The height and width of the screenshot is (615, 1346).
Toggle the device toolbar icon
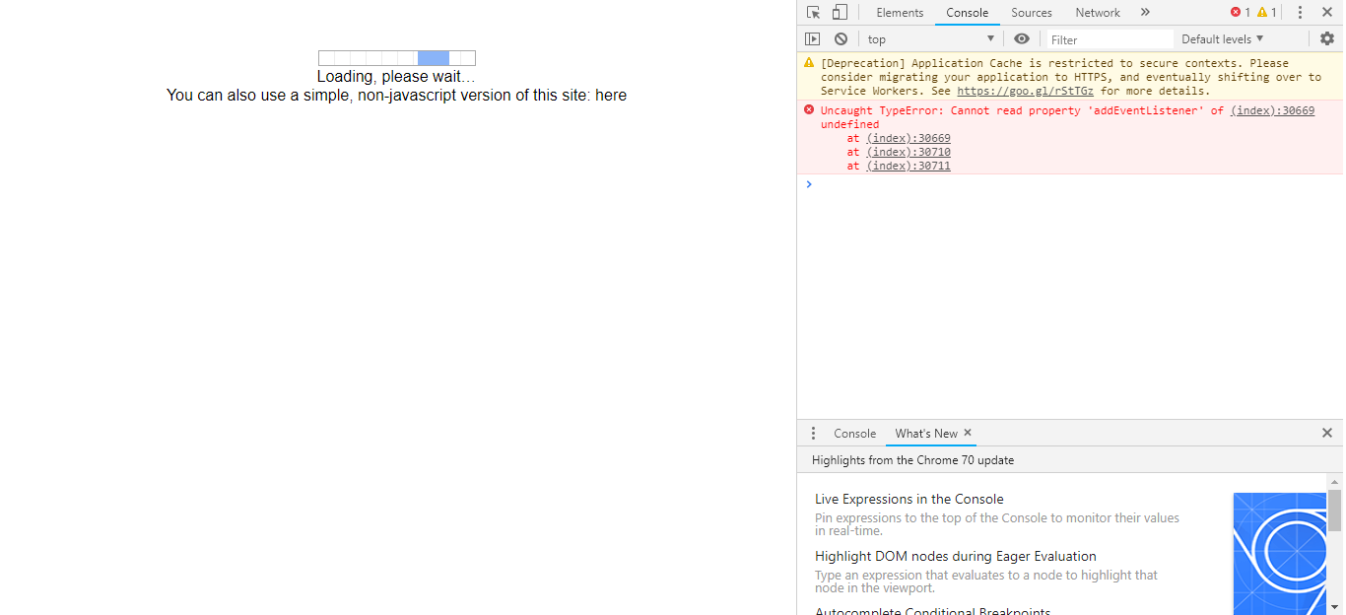pos(840,13)
